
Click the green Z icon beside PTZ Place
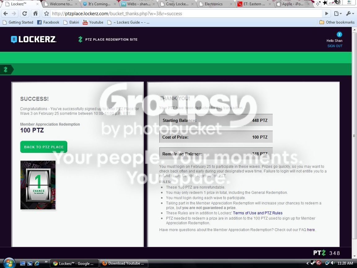[80, 39]
